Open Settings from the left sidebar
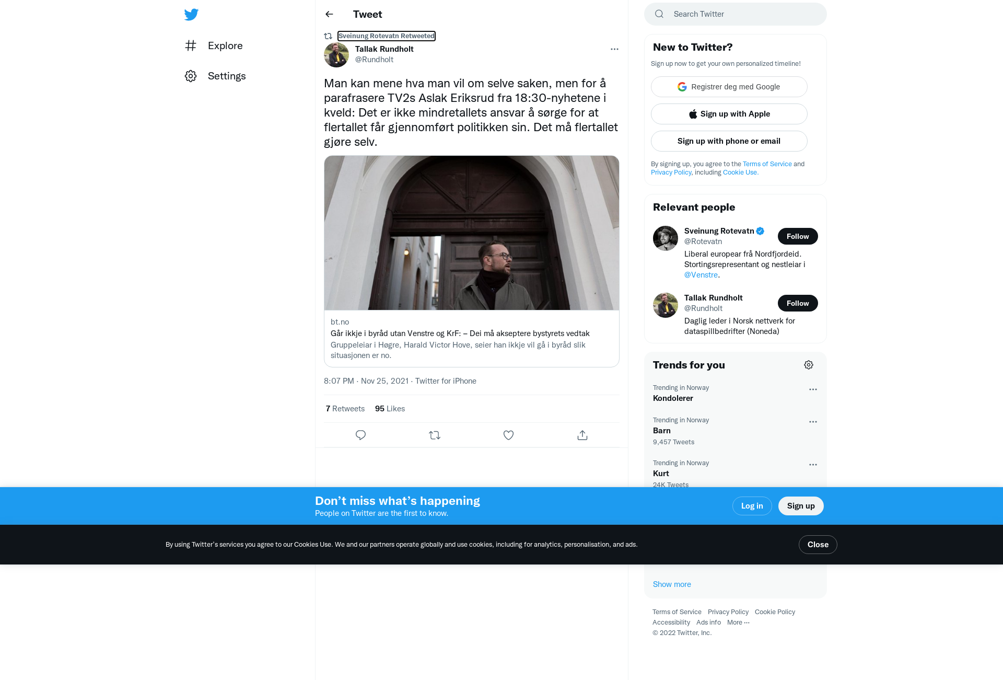Image resolution: width=1003 pixels, height=680 pixels. [215, 76]
